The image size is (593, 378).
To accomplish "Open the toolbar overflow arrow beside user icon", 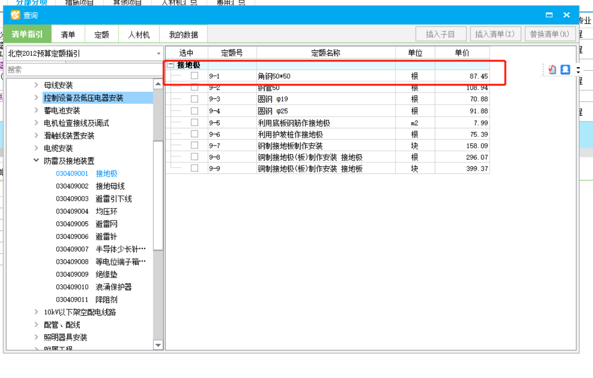I will pyautogui.click(x=578, y=70).
